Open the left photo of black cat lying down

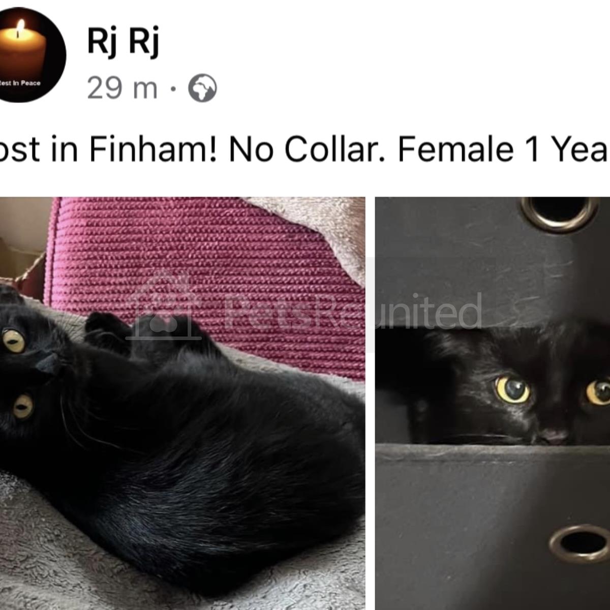tap(182, 403)
